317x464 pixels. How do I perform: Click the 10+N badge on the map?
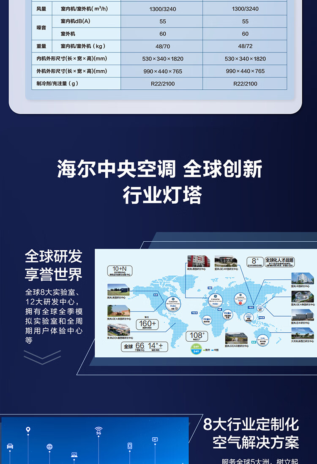120,271
